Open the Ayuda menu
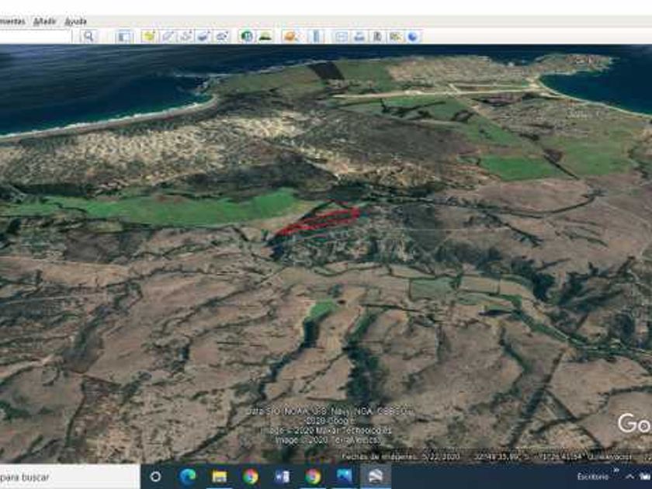 coord(76,21)
